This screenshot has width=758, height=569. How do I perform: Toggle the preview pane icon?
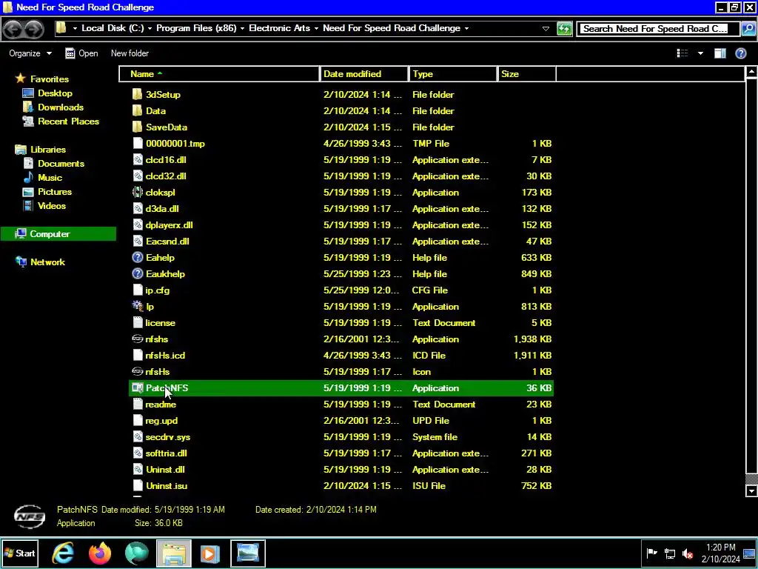720,53
